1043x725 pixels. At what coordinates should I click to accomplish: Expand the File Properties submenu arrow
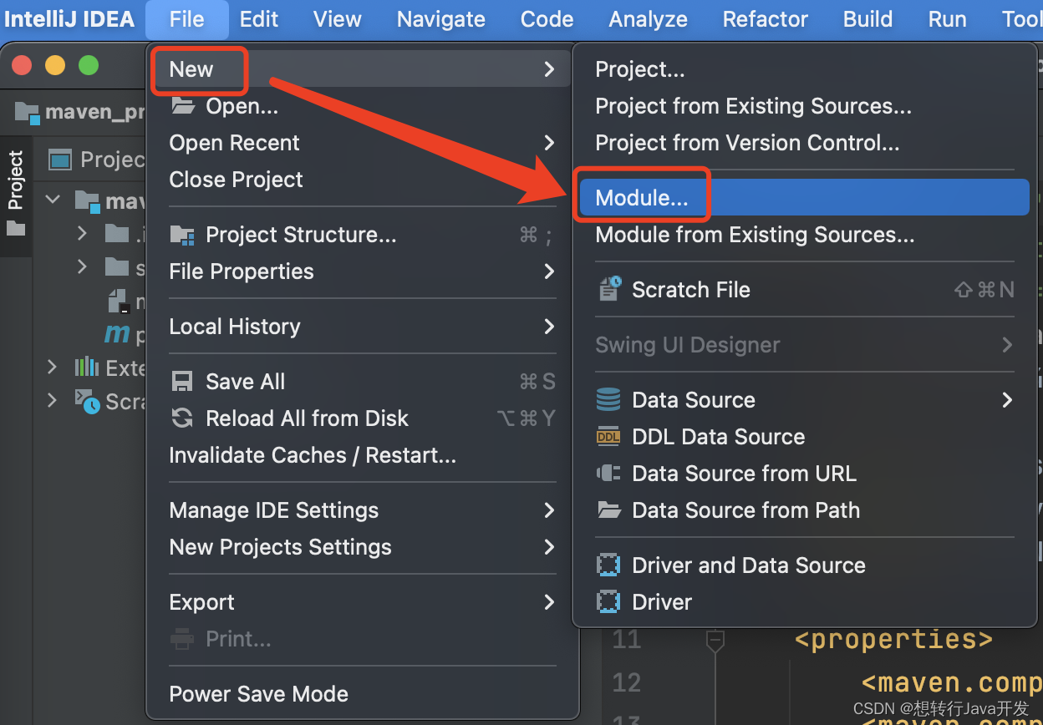coord(549,271)
